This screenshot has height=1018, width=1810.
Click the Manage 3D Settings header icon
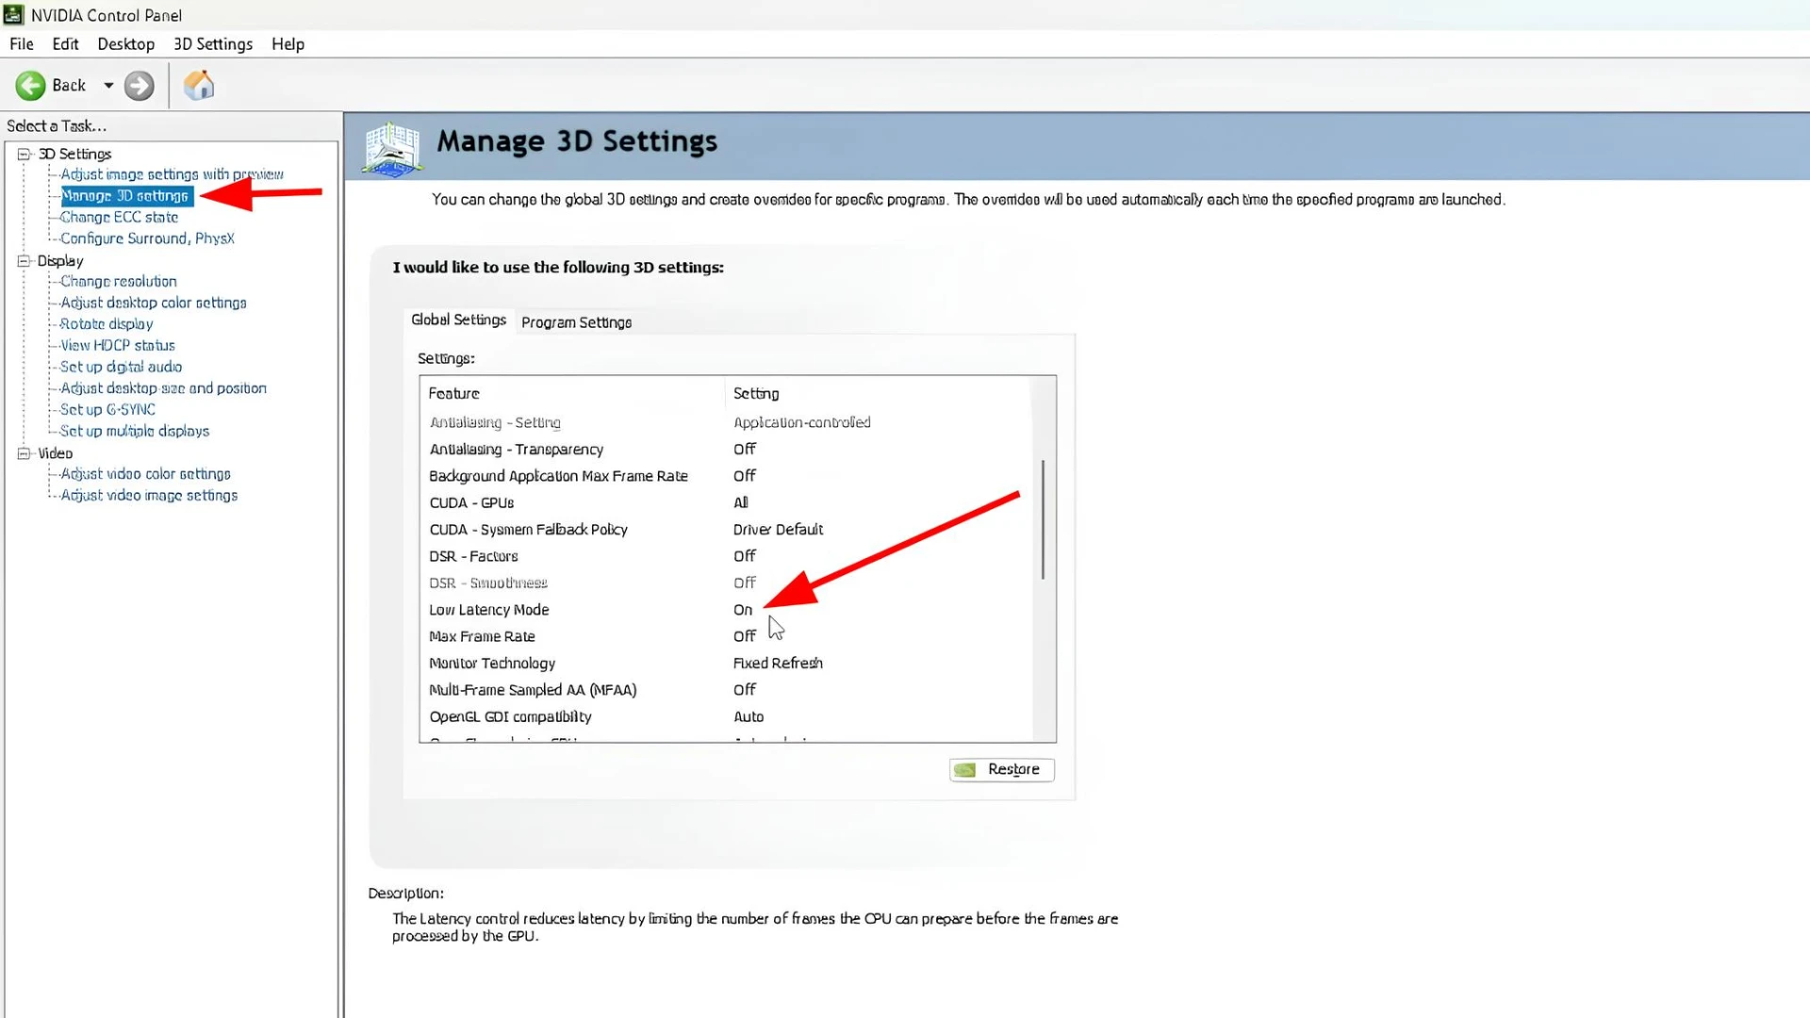point(393,149)
